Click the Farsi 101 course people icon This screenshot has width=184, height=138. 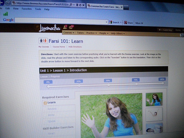[43, 41]
